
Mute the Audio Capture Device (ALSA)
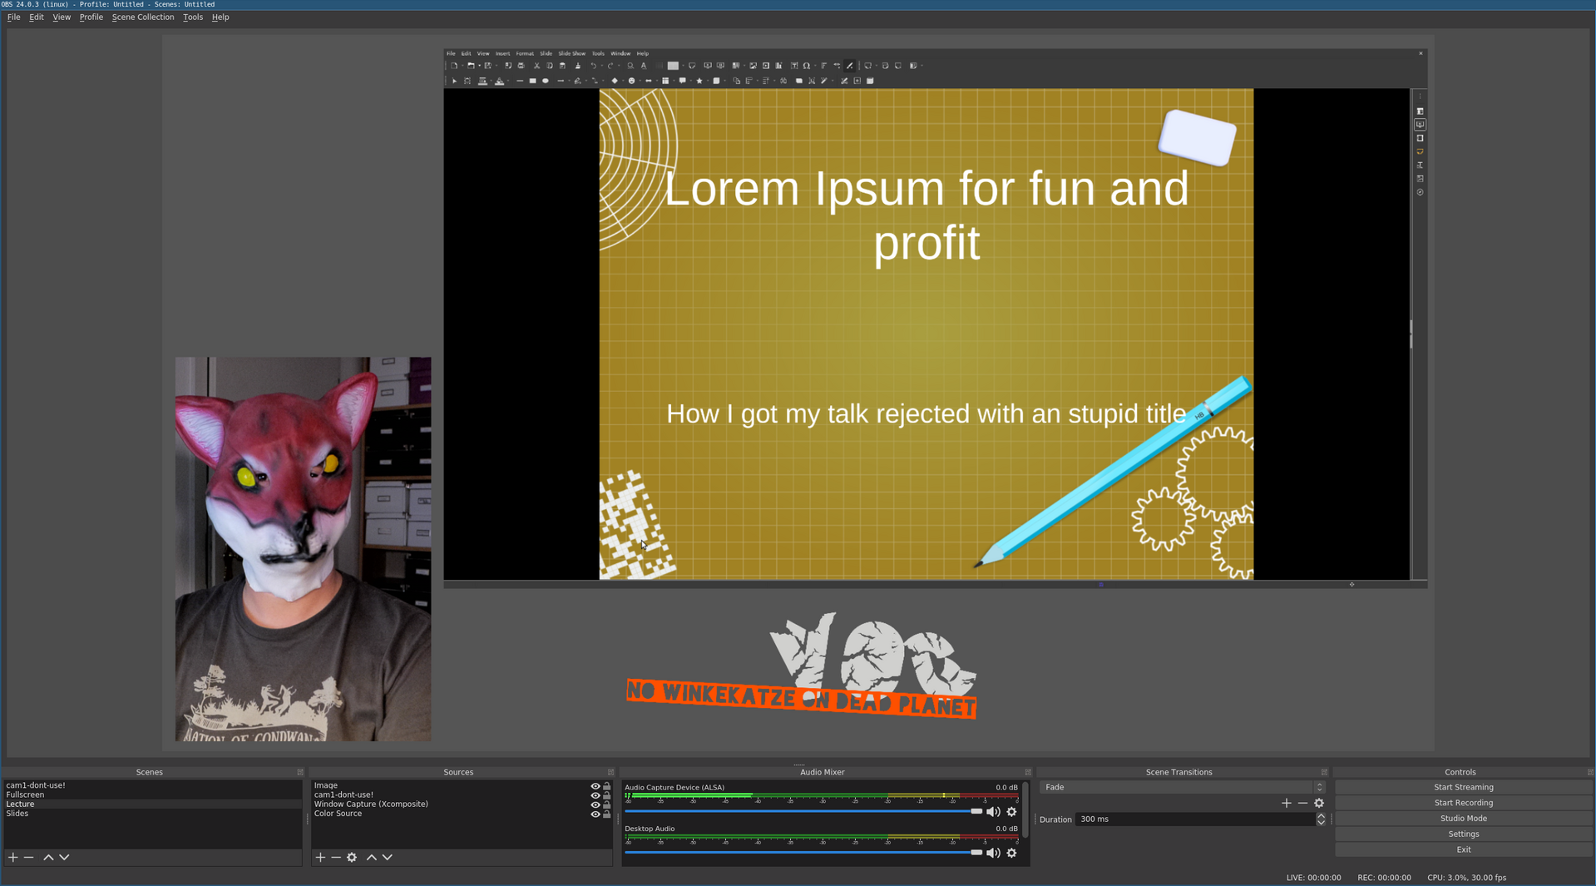993,811
